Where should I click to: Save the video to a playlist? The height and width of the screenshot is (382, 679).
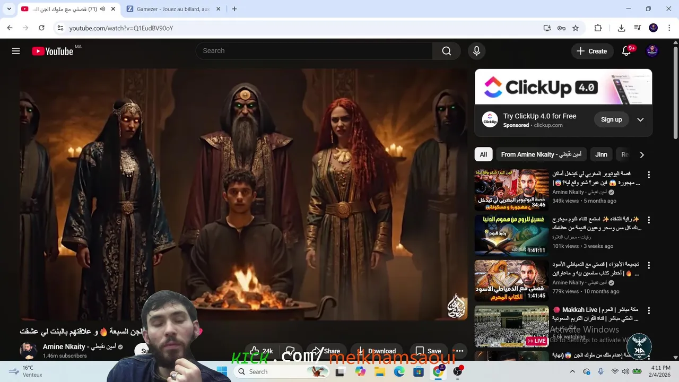429,351
